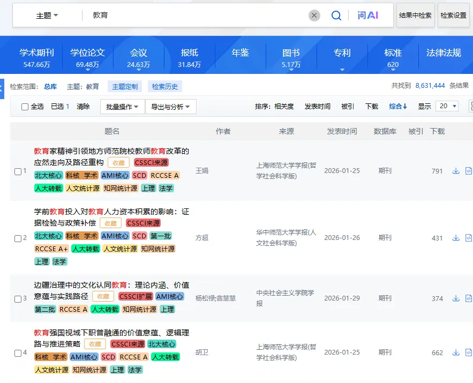Sort results by 发表时间

317,107
